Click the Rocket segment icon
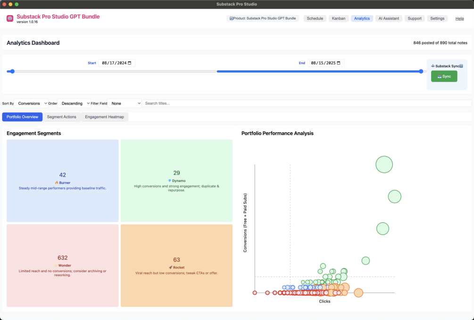474x320 pixels. [170, 267]
